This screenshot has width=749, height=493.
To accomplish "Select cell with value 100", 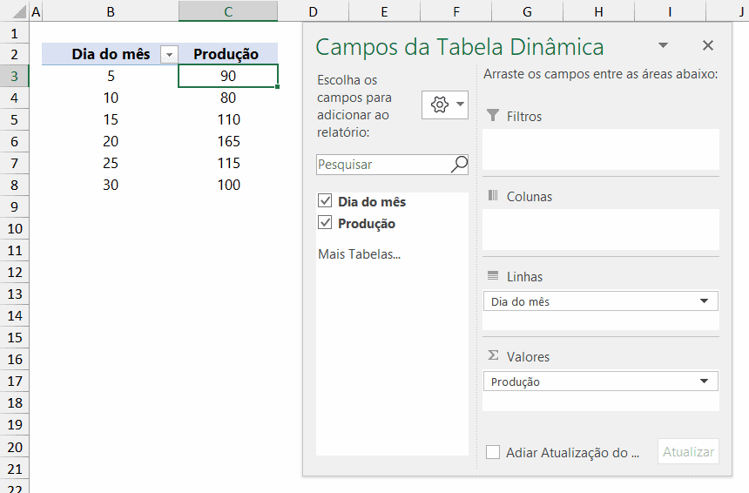I will (228, 185).
